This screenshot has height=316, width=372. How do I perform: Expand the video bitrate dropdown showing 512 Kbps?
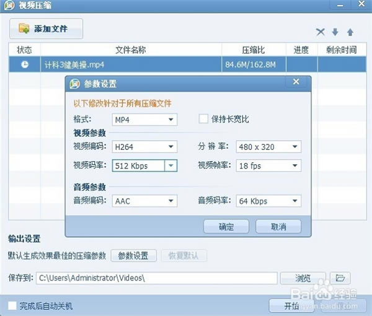click(x=171, y=165)
